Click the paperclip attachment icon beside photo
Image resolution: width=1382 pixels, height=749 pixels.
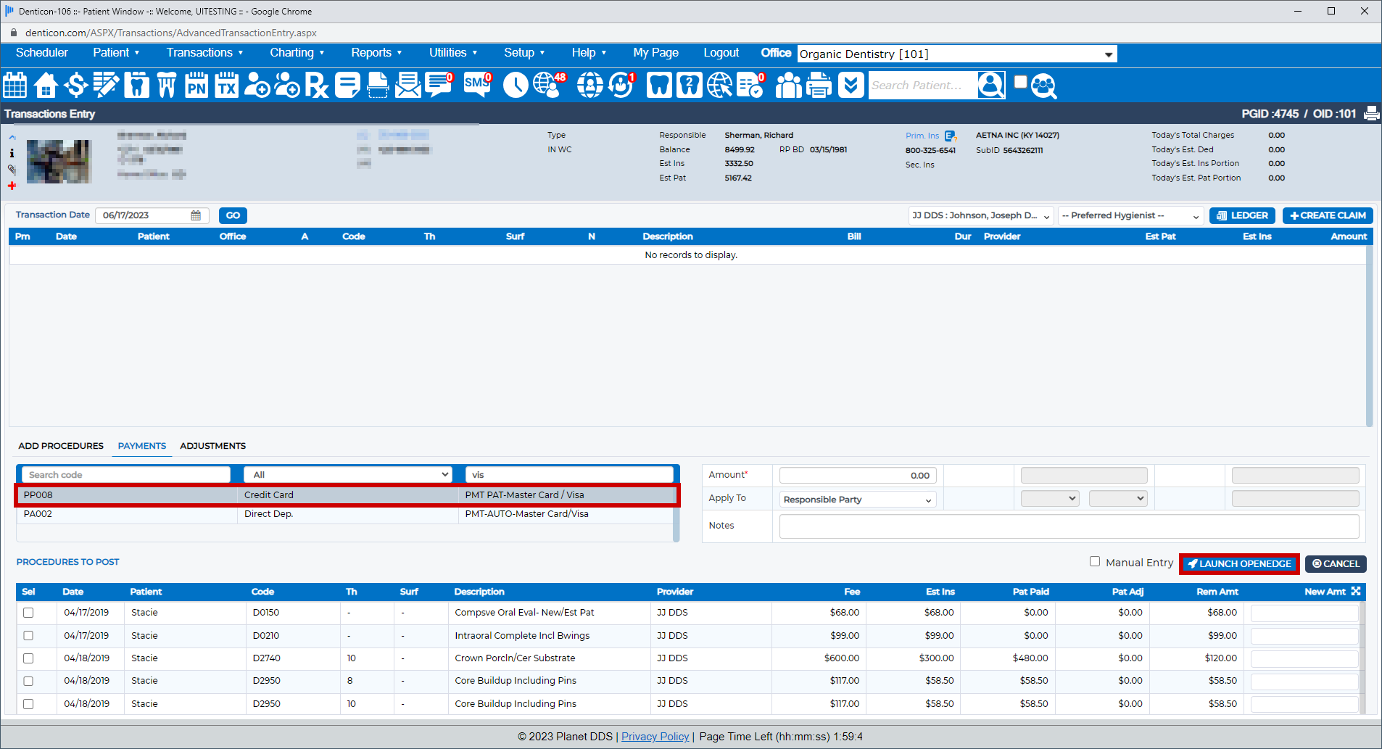point(12,169)
